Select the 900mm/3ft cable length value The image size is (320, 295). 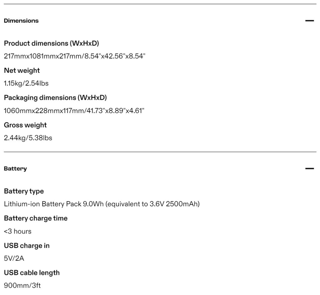22,286
